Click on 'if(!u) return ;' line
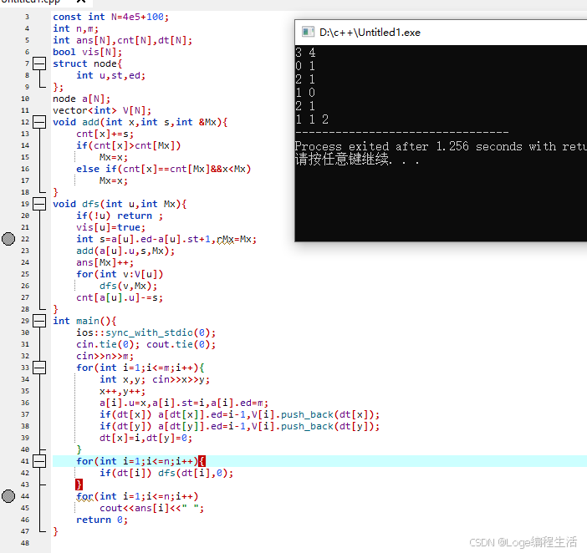This screenshot has width=587, height=553. pos(120,216)
